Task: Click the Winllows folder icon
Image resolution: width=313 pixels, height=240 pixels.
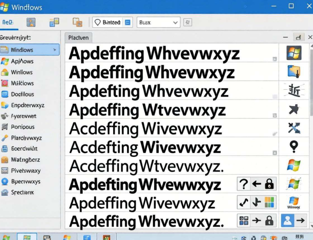Action: [x=5, y=72]
